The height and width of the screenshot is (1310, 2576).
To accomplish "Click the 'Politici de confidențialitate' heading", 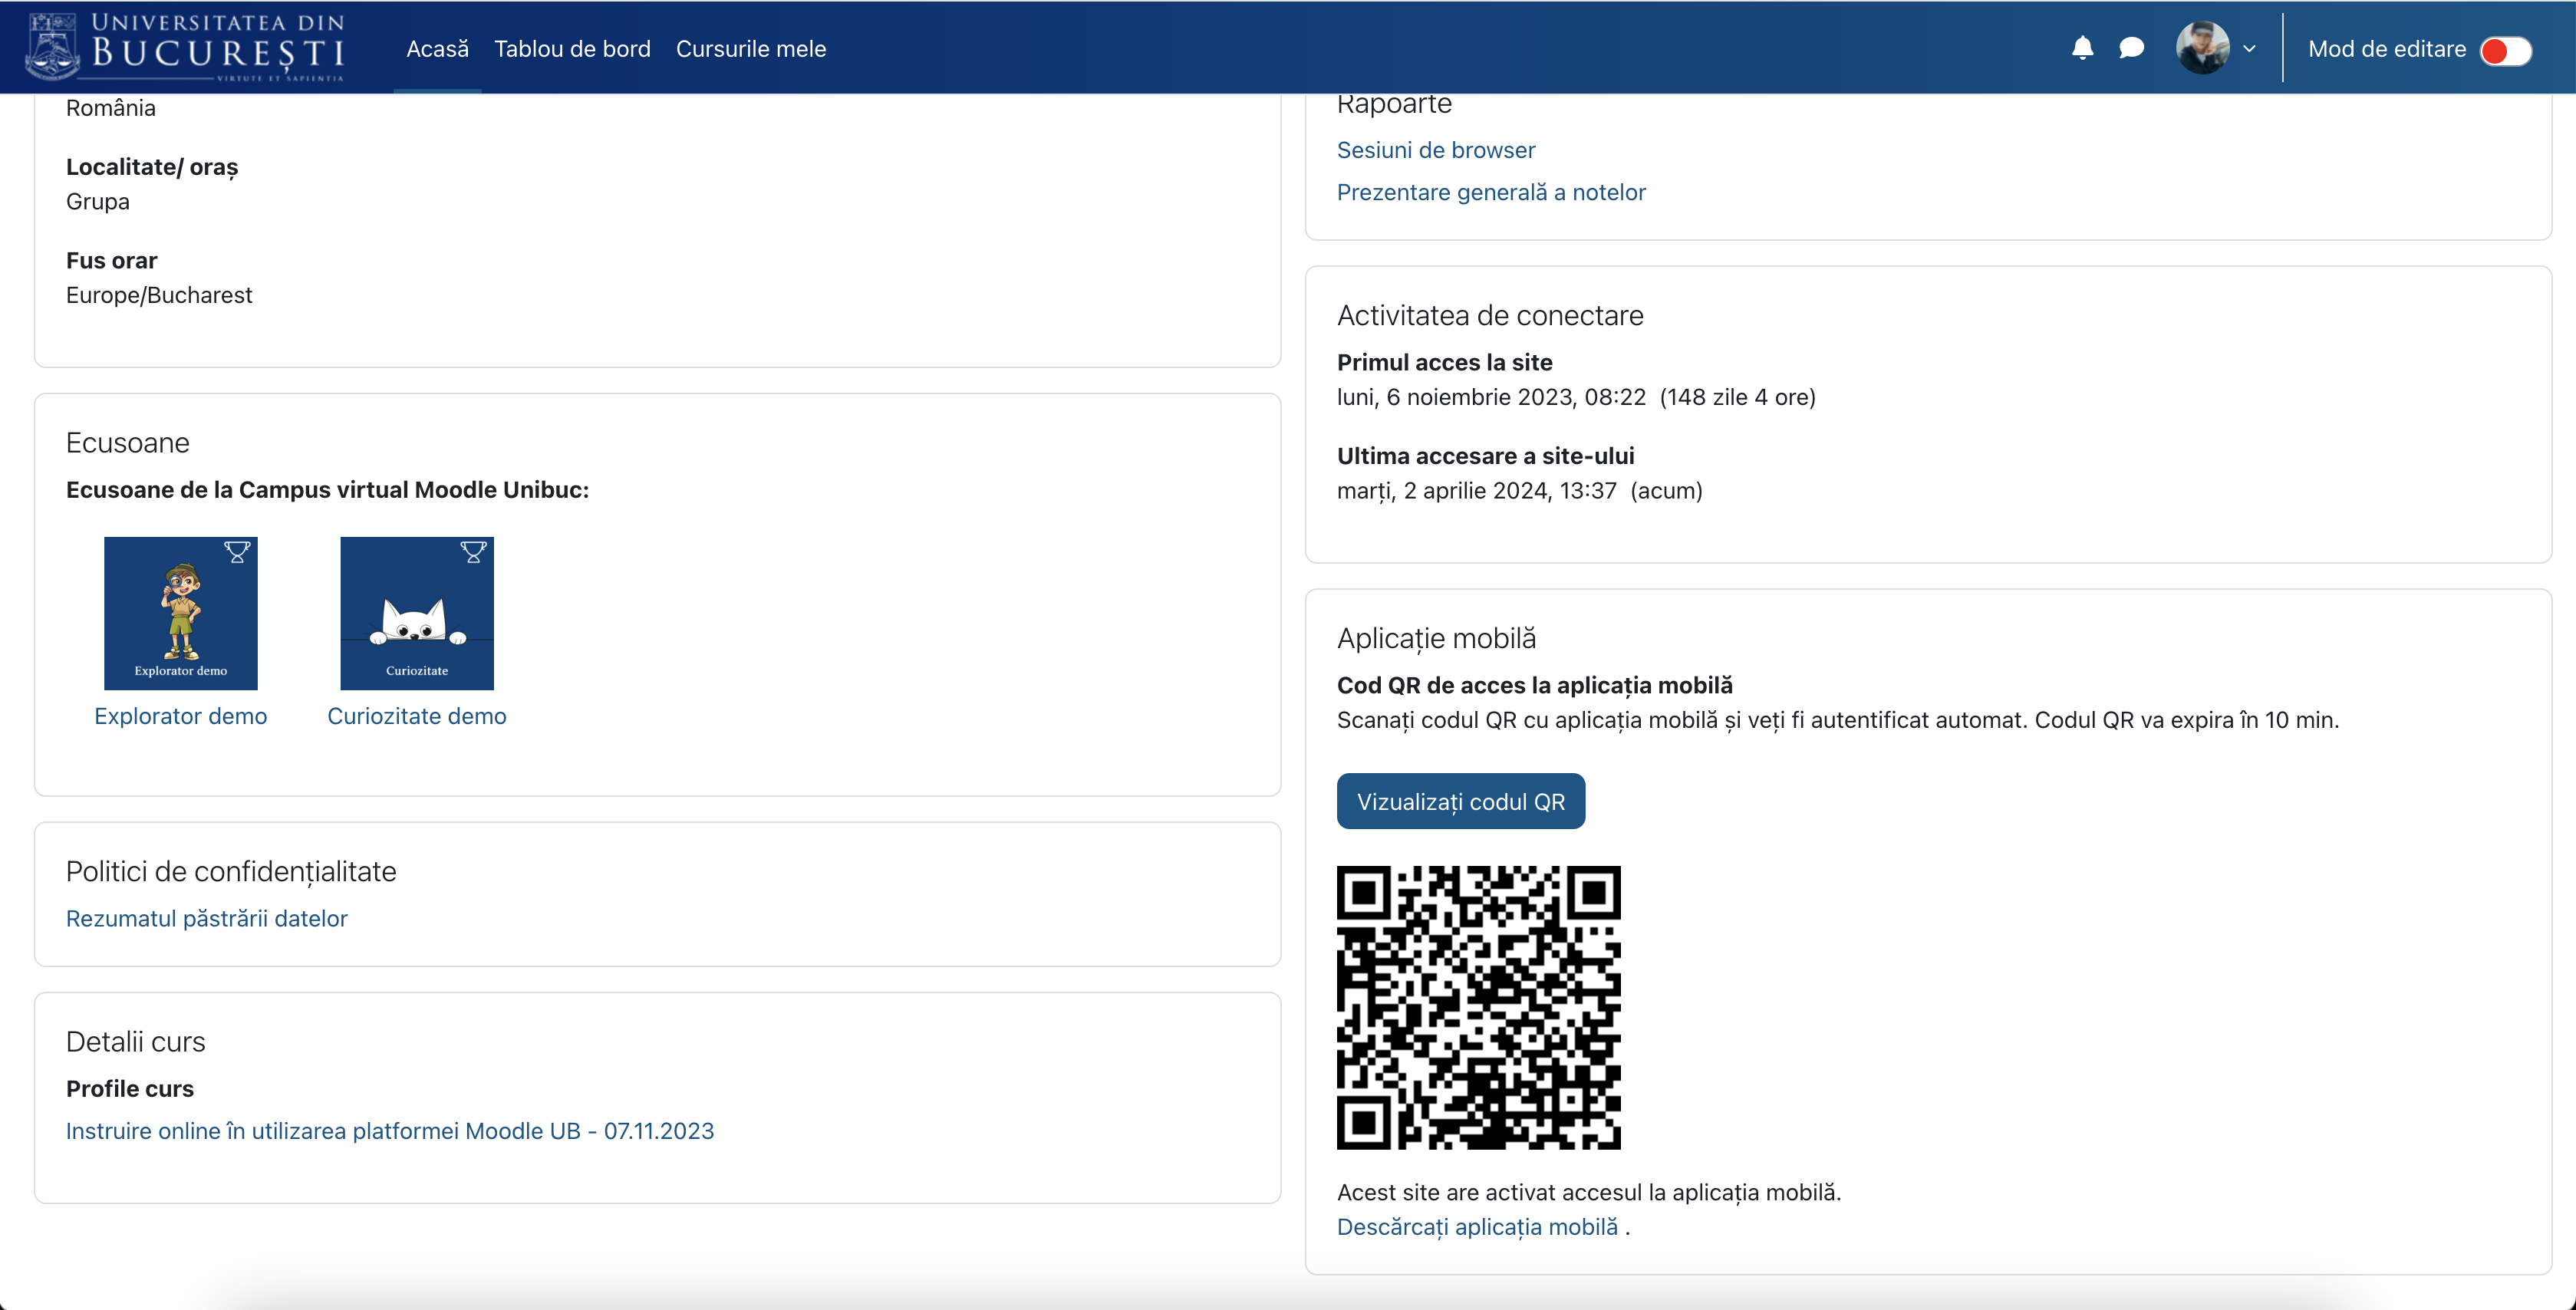I will (231, 872).
